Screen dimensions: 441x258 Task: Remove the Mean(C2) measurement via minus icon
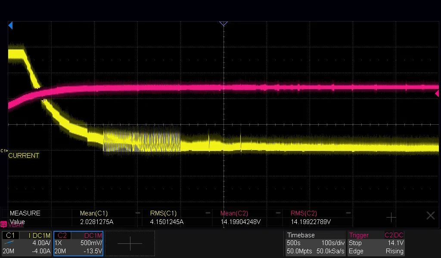click(x=278, y=213)
